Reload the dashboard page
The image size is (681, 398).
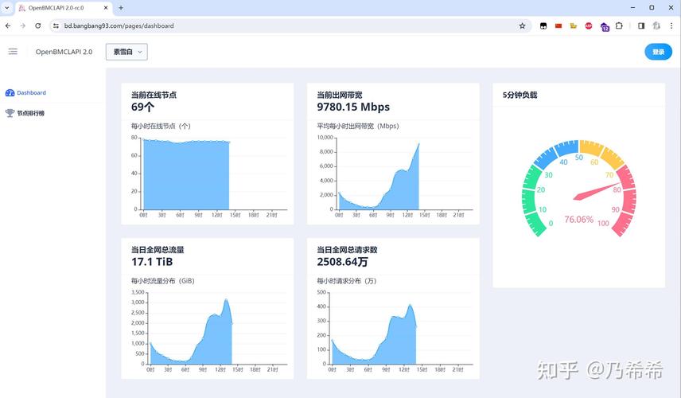[x=37, y=25]
